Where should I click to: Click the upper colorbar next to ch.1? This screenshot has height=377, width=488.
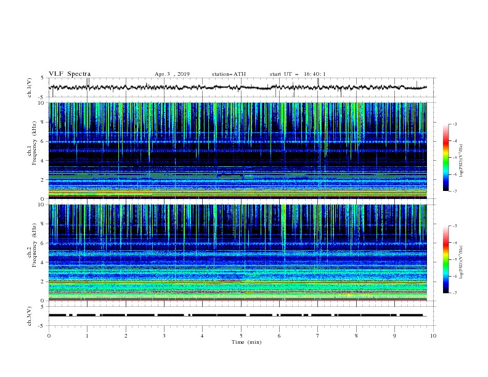click(x=445, y=158)
